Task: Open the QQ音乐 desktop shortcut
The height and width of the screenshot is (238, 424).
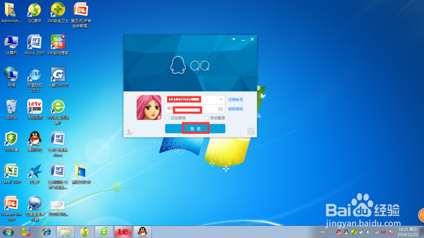Action: [35, 13]
